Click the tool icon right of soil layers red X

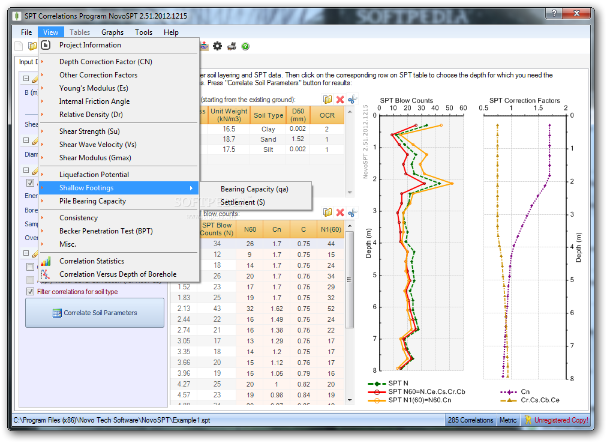[352, 100]
